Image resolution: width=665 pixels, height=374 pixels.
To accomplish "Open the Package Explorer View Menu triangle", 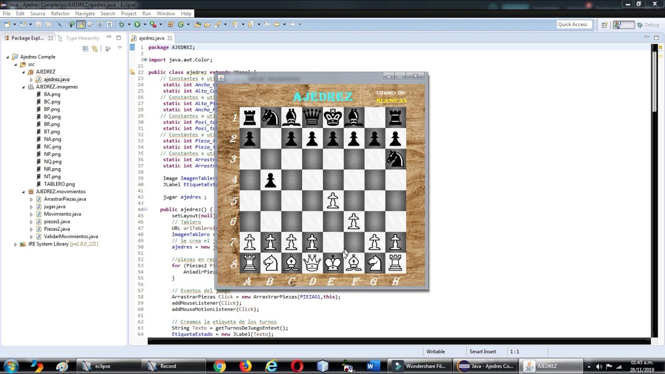I will [119, 48].
